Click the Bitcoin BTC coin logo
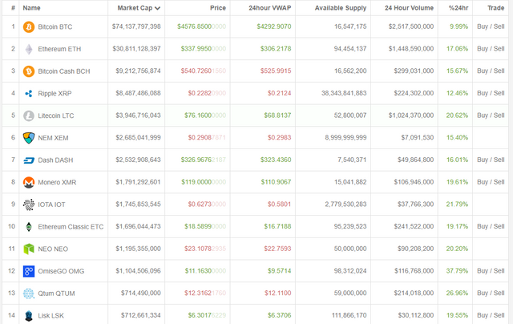Image resolution: width=513 pixels, height=324 pixels. (29, 26)
